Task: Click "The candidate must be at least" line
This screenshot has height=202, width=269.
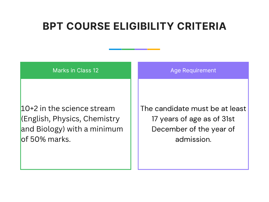Action: 193,108
